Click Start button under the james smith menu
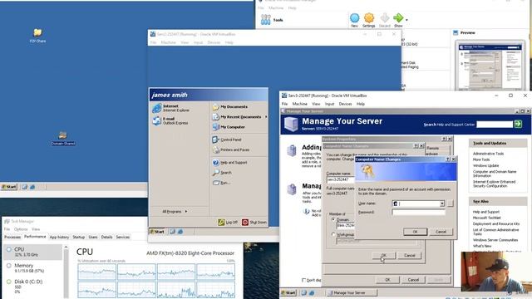The height and width of the screenshot is (299, 532). point(157,232)
